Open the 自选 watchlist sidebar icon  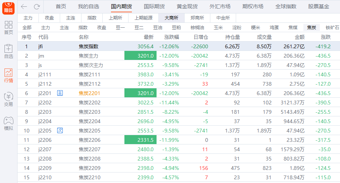(x=8, y=52)
